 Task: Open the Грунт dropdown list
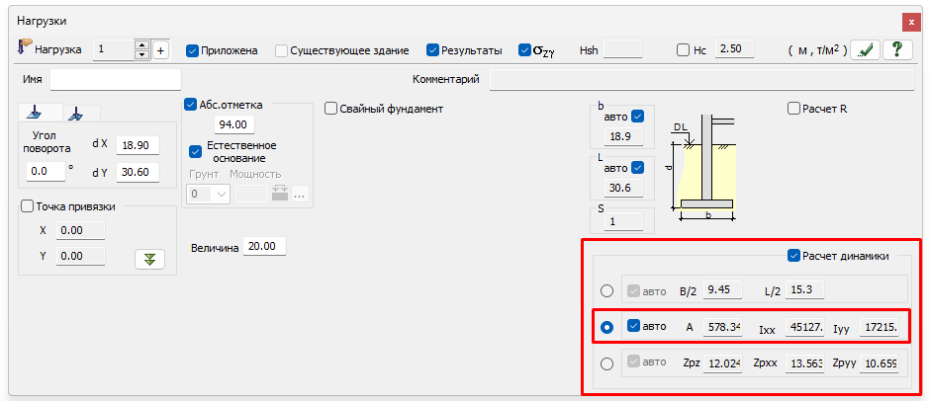pyautogui.click(x=208, y=194)
